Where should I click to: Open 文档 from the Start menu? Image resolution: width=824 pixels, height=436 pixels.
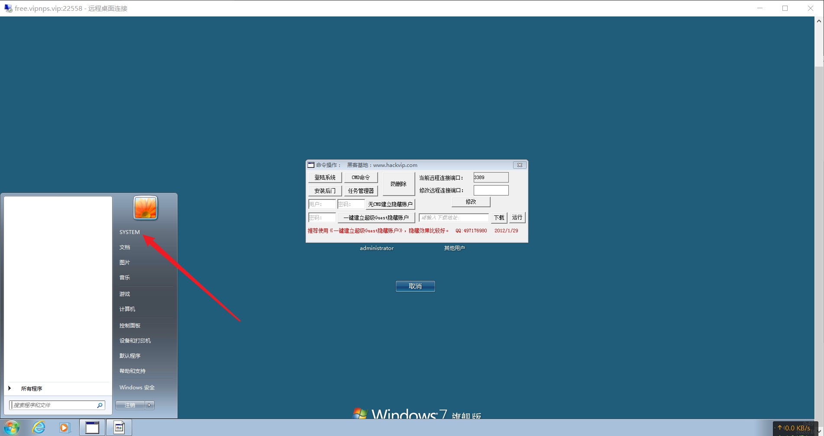tap(125, 247)
